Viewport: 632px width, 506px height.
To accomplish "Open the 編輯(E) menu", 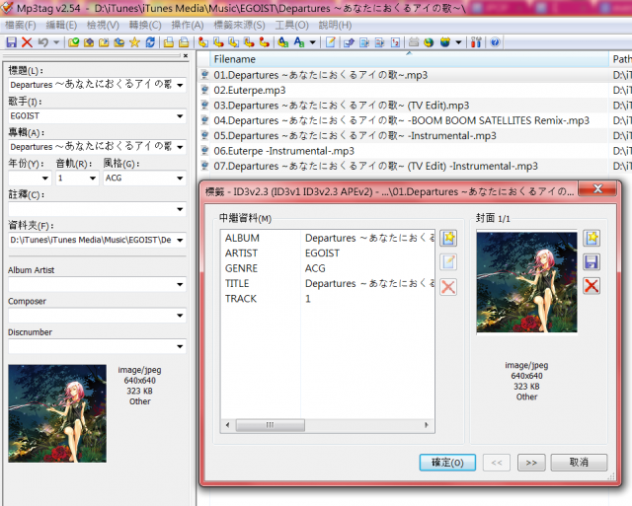I will (x=61, y=25).
